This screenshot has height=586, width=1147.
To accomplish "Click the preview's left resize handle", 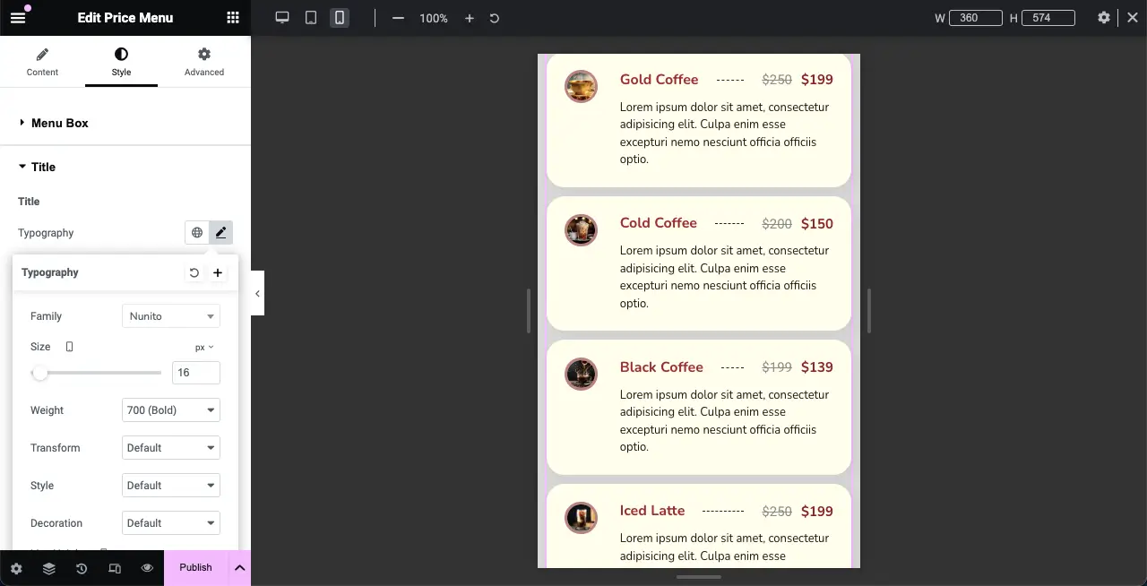I will click(x=529, y=311).
